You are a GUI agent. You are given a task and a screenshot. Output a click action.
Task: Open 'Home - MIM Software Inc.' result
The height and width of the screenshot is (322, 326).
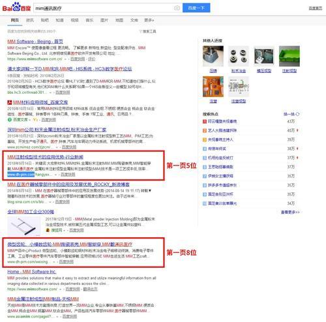coord(32,272)
